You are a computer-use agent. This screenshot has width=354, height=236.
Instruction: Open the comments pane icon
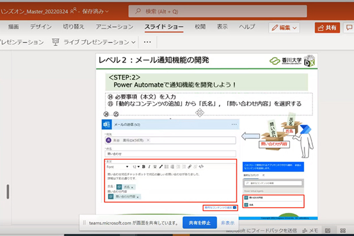coord(349,28)
